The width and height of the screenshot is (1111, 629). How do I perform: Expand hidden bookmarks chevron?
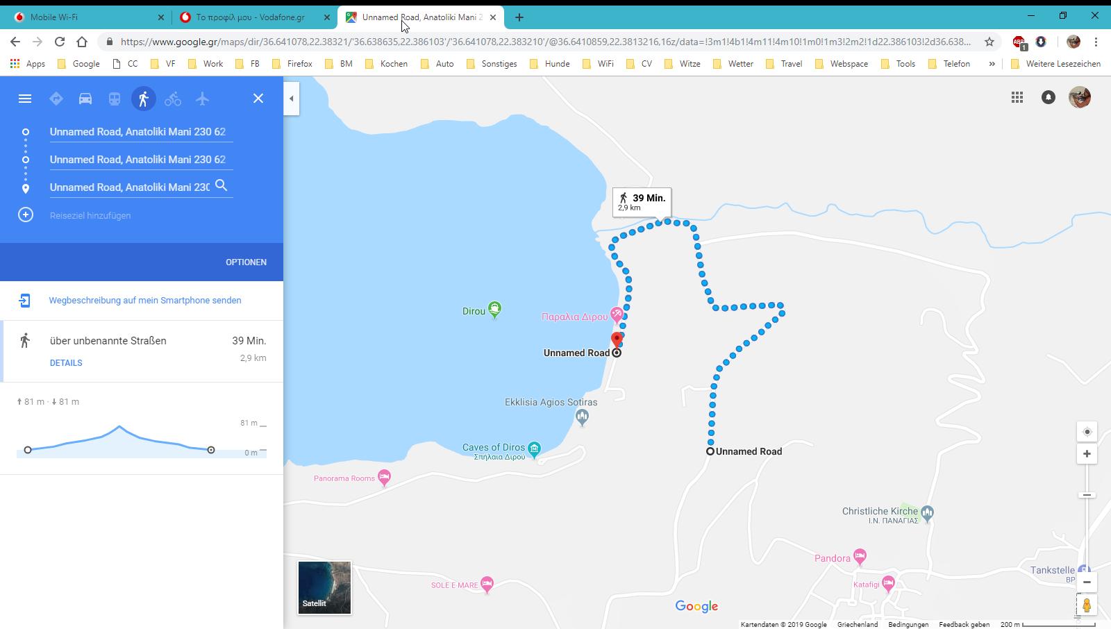(x=992, y=63)
